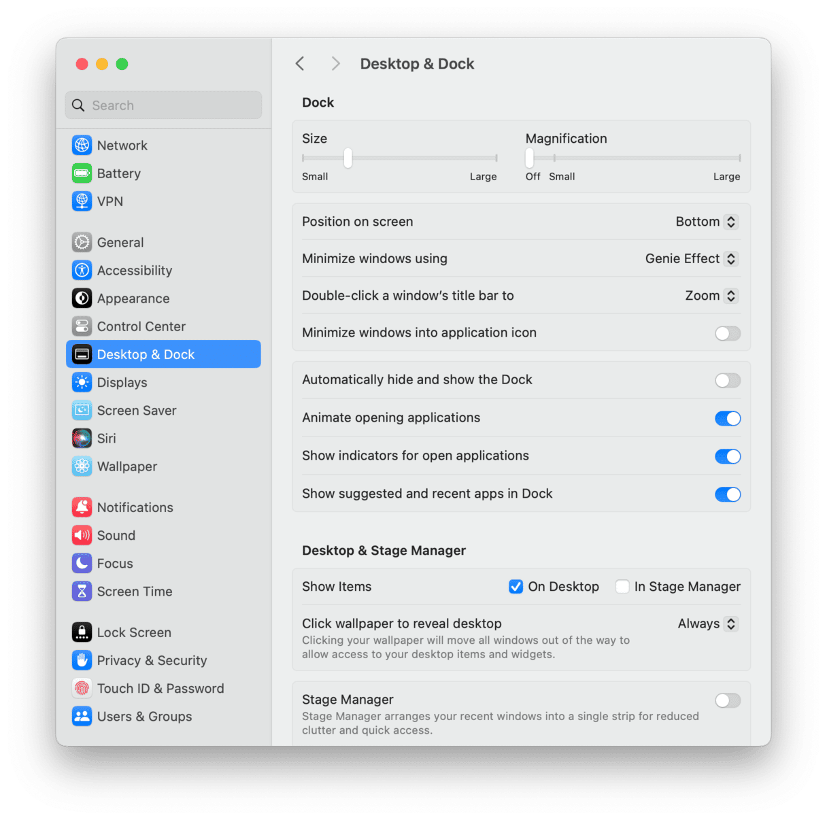Viewport: 827px width, 820px height.
Task: Click the green zoom window button
Action: coord(122,64)
